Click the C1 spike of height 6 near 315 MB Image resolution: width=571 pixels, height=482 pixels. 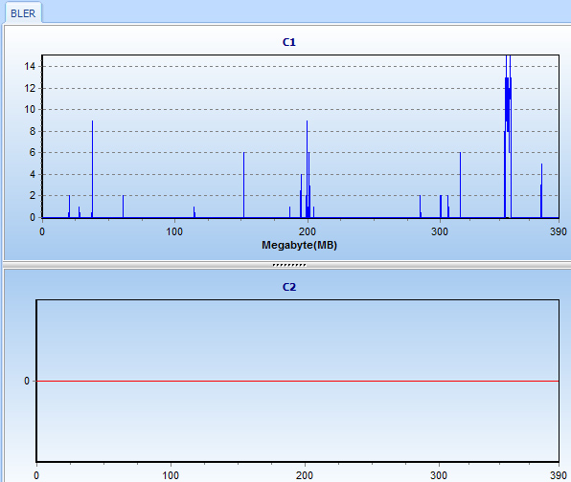tap(460, 185)
